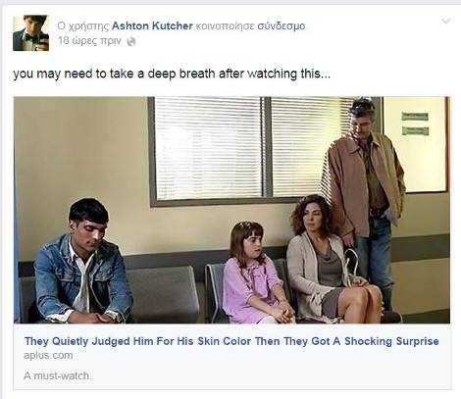Expand the post options chevron arrow
This screenshot has height=399, width=461.
[x=445, y=22]
